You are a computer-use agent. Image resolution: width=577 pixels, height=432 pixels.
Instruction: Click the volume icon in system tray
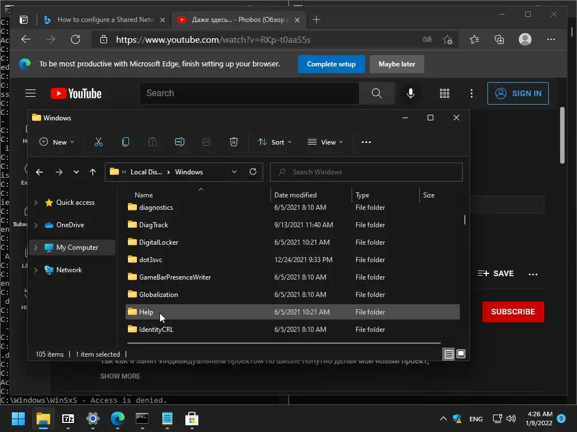click(x=511, y=418)
